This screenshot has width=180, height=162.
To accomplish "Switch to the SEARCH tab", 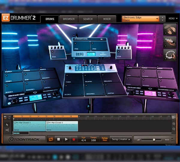I will click(x=88, y=19).
